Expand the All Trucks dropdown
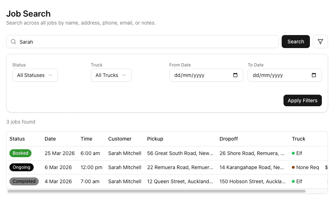 [111, 75]
